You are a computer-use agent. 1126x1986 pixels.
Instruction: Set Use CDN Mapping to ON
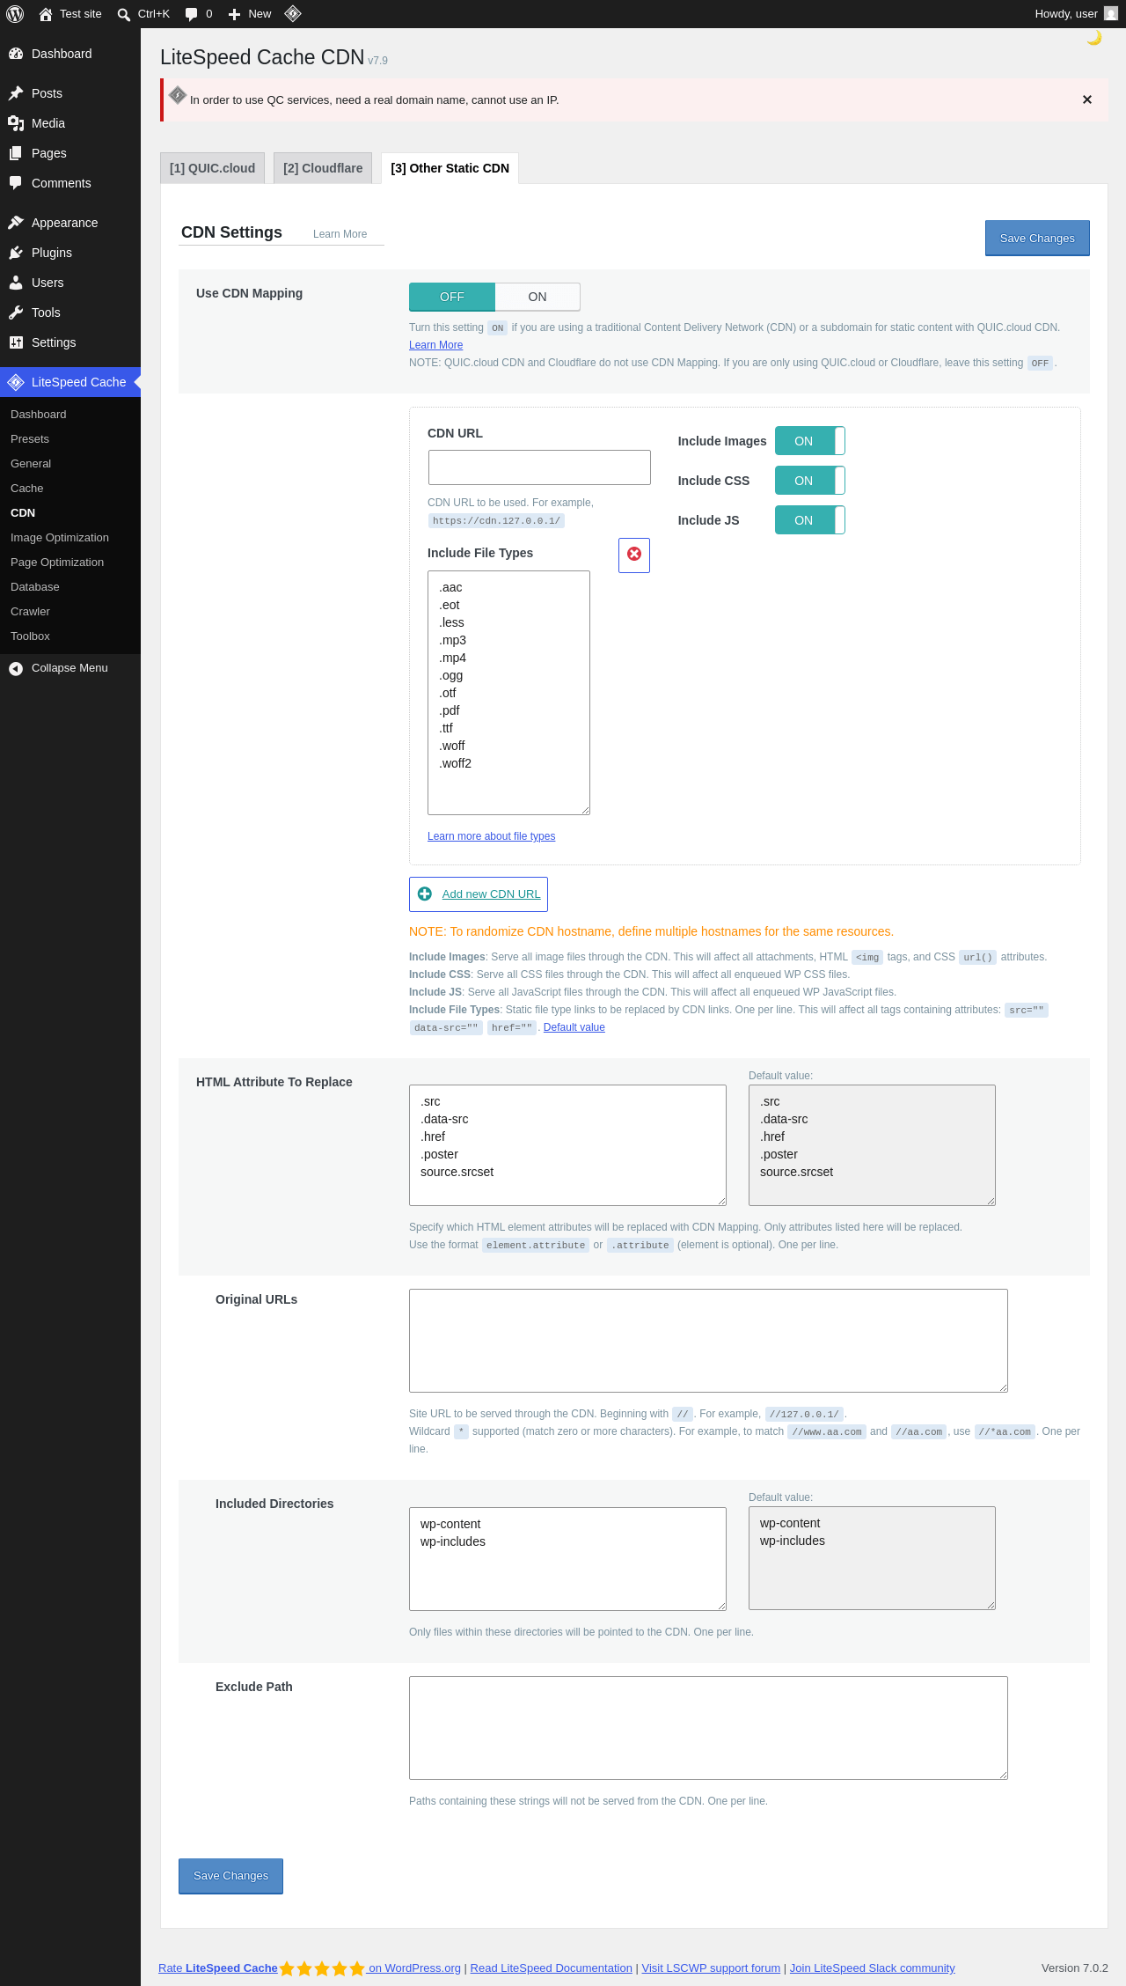pos(537,297)
